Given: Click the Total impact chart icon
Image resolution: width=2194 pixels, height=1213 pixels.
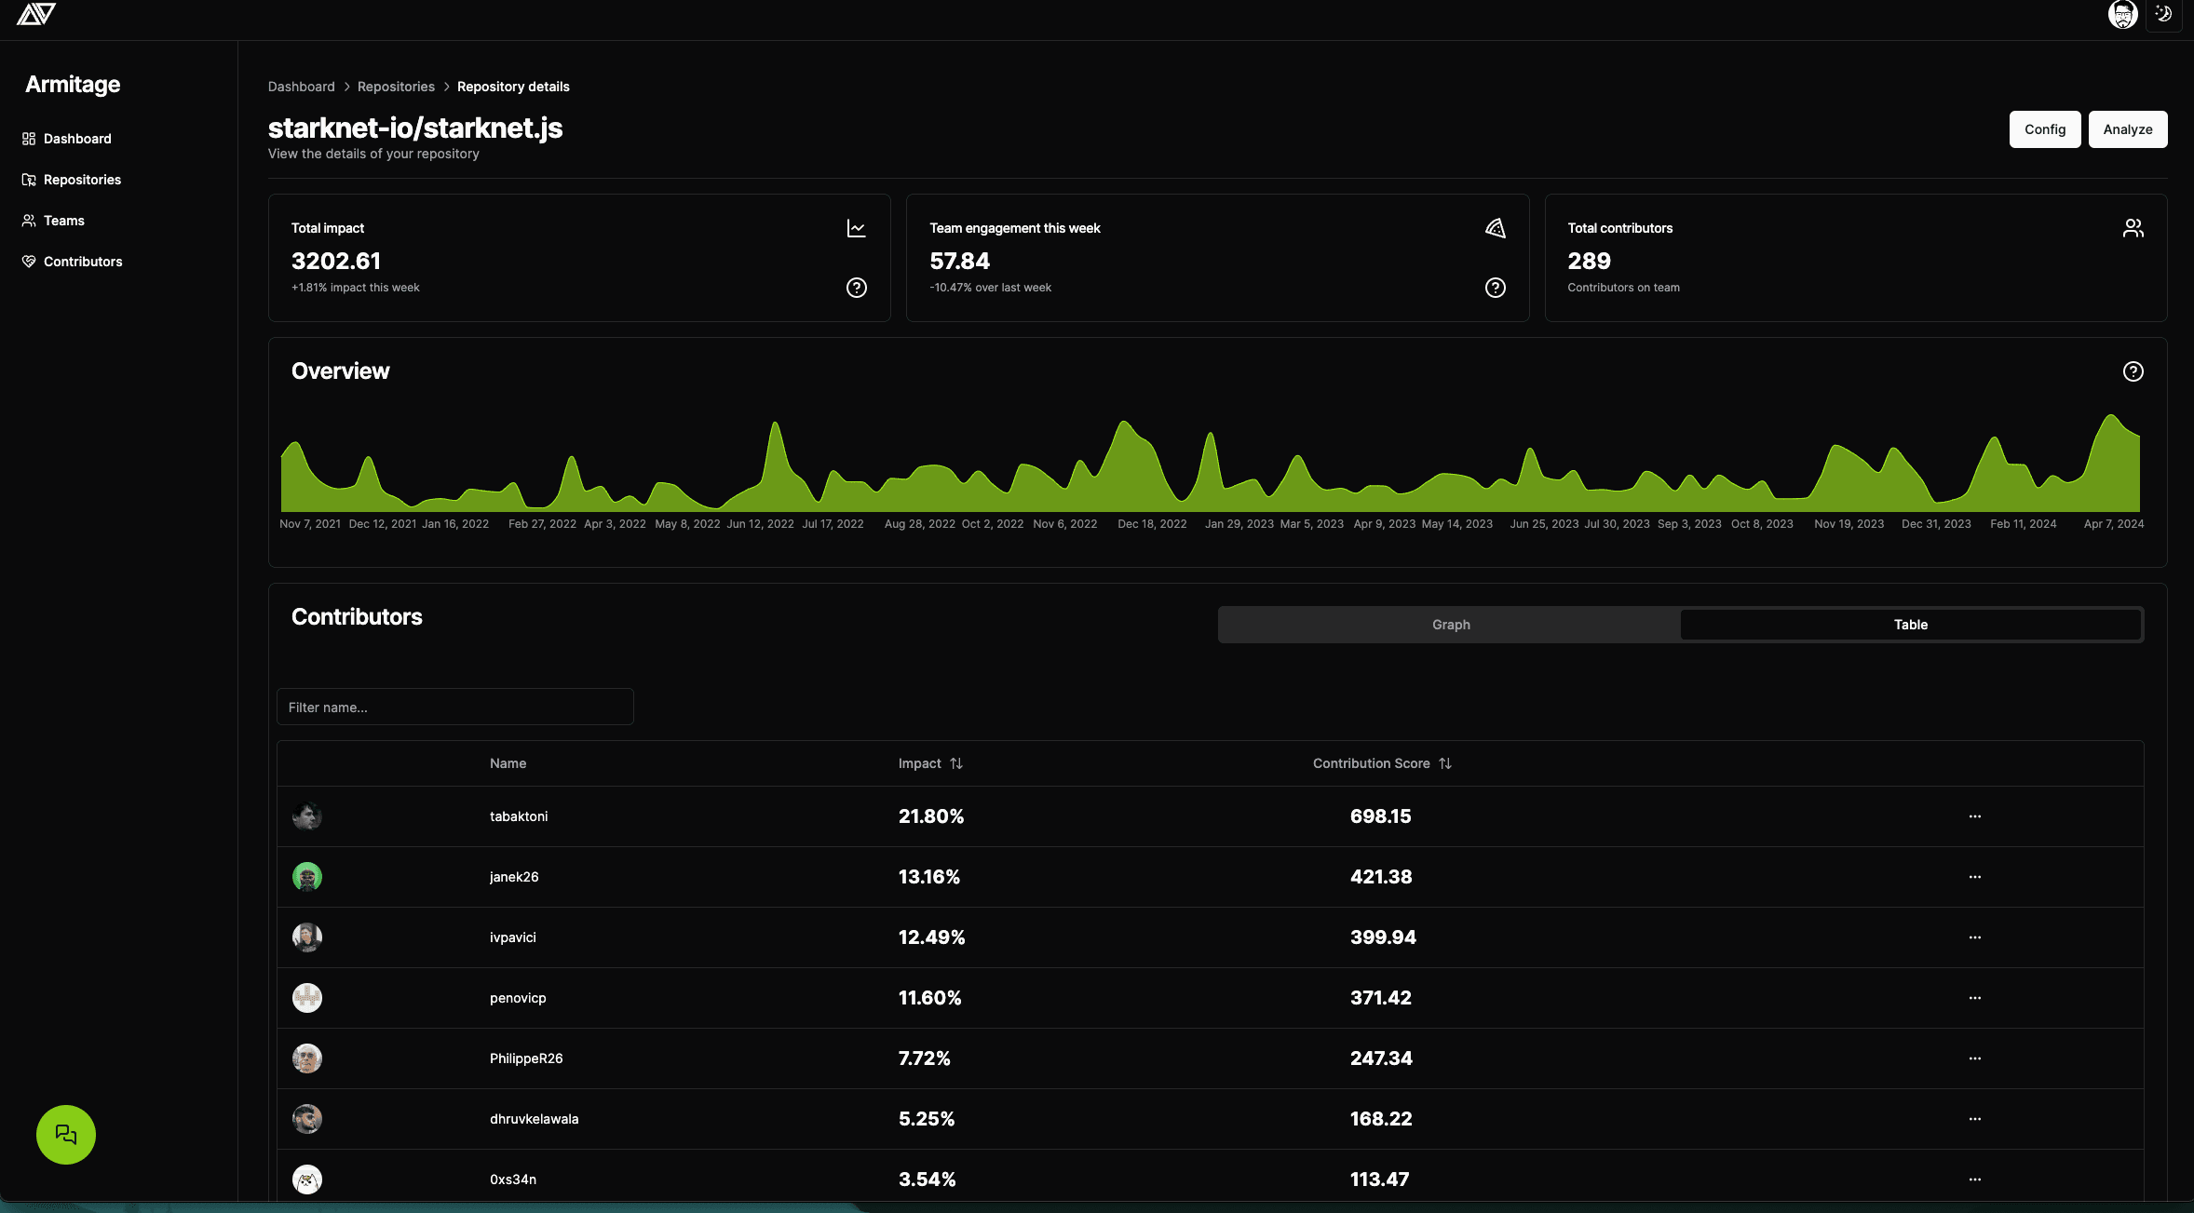Looking at the screenshot, I should 856,228.
